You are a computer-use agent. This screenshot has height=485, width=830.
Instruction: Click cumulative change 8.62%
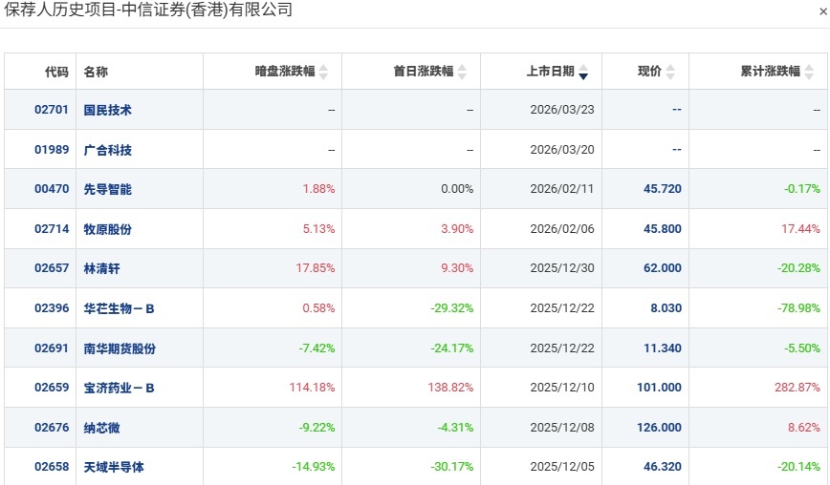click(804, 428)
